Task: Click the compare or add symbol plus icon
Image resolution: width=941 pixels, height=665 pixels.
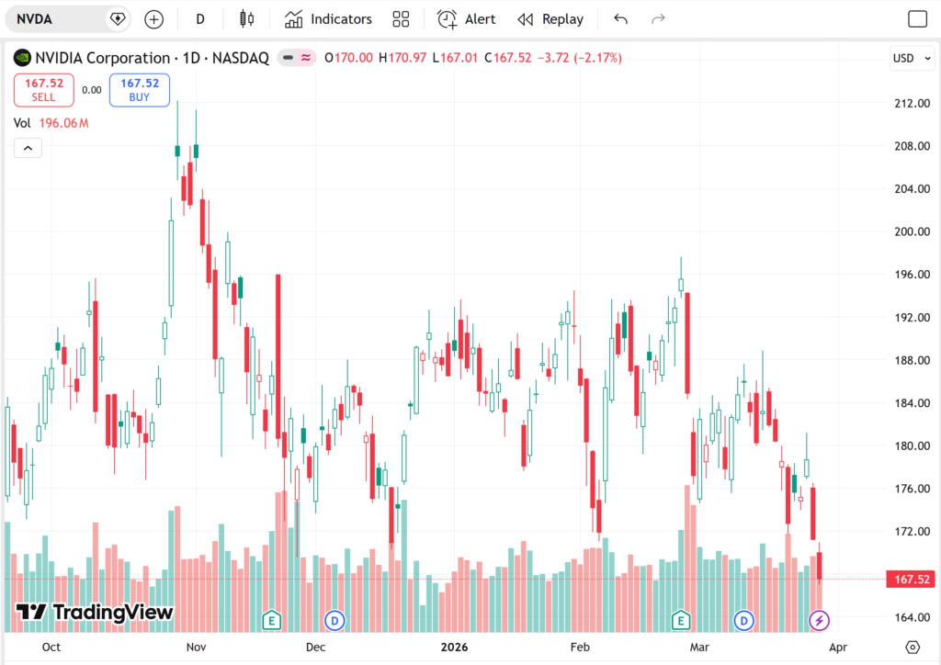Action: [x=153, y=18]
